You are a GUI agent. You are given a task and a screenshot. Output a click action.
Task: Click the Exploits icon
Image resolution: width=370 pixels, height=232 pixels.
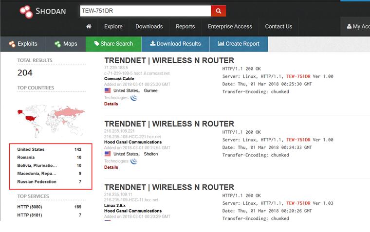[x=12, y=44]
